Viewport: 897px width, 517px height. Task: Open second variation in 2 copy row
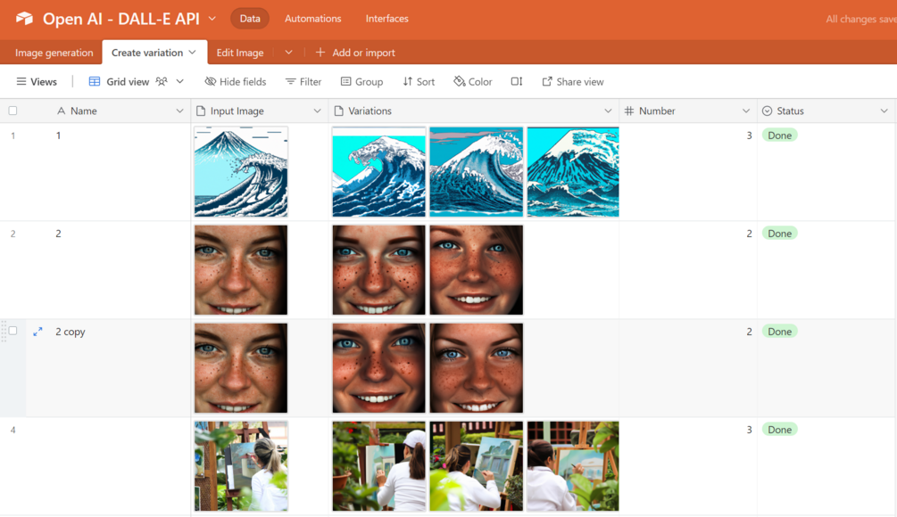[x=476, y=368]
